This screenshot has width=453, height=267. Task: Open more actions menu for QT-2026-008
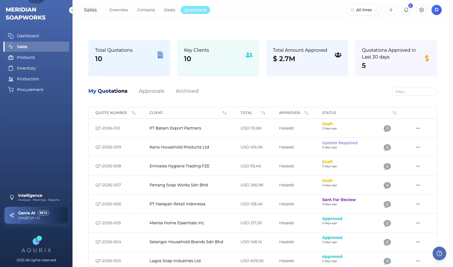(x=418, y=166)
